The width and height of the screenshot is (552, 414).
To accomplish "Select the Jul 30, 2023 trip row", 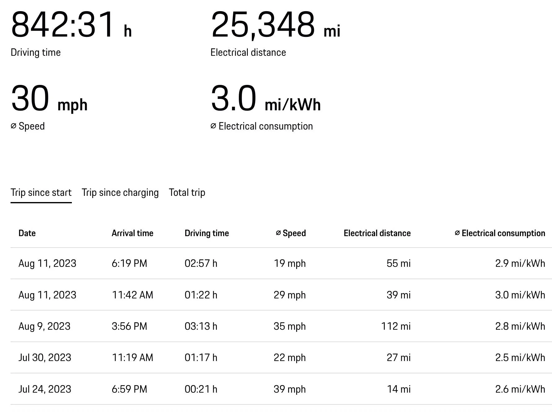I will click(281, 358).
